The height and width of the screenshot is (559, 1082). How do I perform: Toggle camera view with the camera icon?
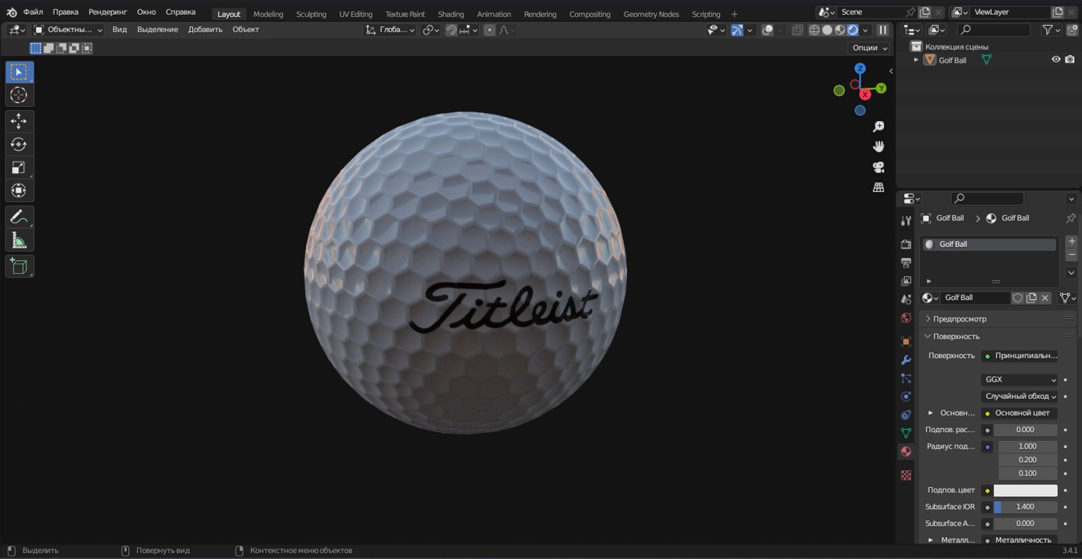click(x=878, y=167)
